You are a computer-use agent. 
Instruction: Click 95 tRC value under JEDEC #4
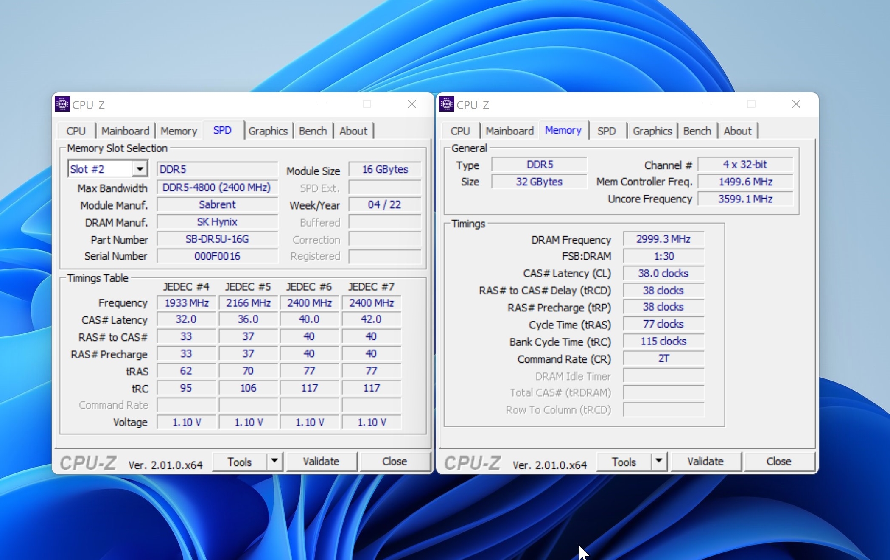click(x=187, y=388)
